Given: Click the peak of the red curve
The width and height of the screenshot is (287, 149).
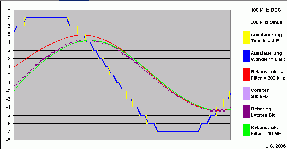Looking at the screenshot, I should tap(82, 35).
